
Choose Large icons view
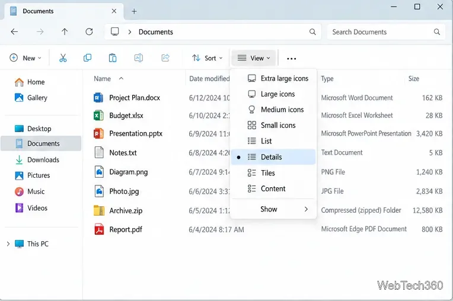click(x=273, y=94)
